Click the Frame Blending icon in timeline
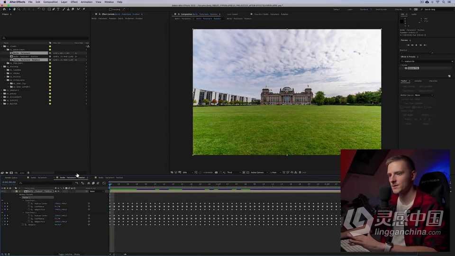This screenshot has width=455, height=256. pyautogui.click(x=93, y=183)
